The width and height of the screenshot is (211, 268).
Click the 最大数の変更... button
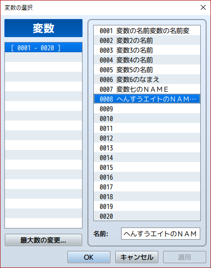click(x=43, y=240)
